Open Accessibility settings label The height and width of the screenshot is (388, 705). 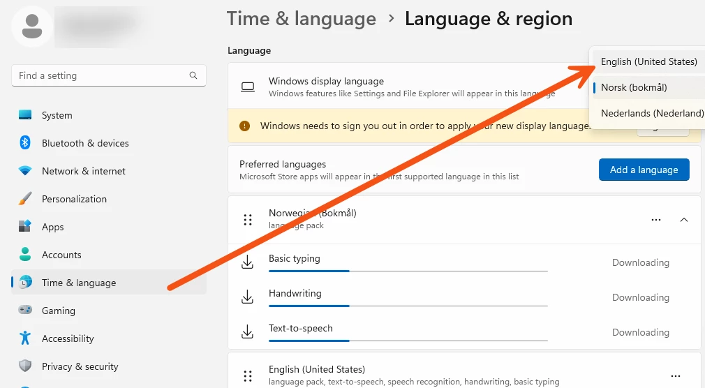click(x=68, y=338)
